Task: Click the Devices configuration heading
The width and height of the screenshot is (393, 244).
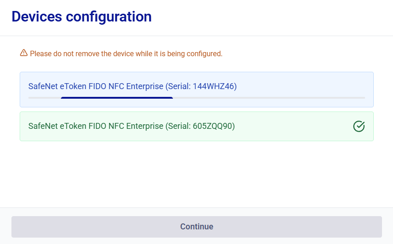Action: [81, 16]
